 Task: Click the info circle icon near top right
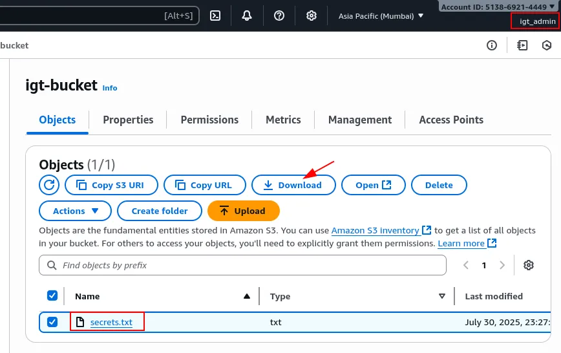[x=492, y=45]
